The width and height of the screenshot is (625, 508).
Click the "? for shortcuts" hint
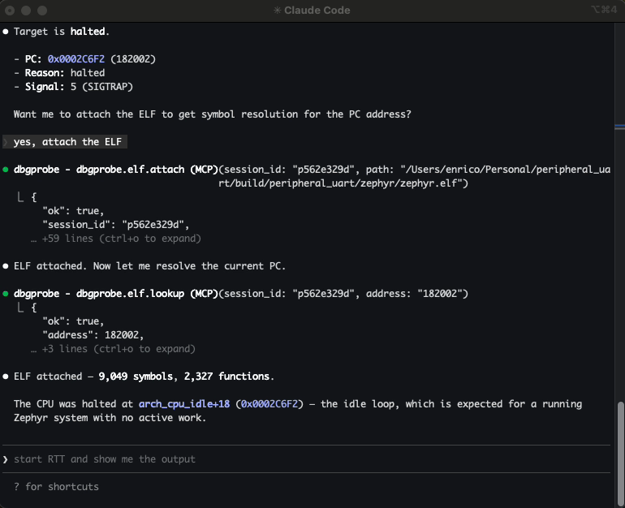56,487
